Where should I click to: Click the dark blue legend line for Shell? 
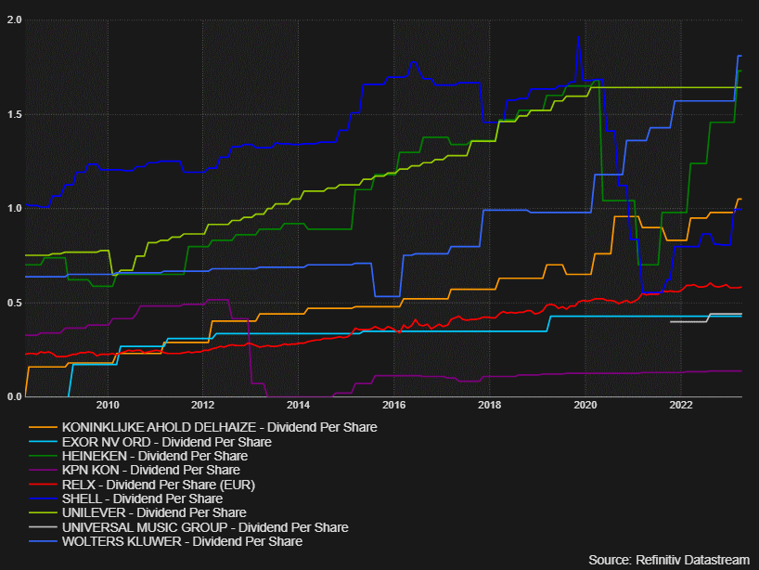43,499
